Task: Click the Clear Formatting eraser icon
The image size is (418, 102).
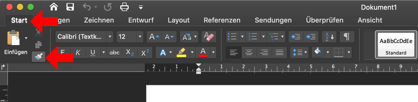Action: pyautogui.click(x=209, y=37)
